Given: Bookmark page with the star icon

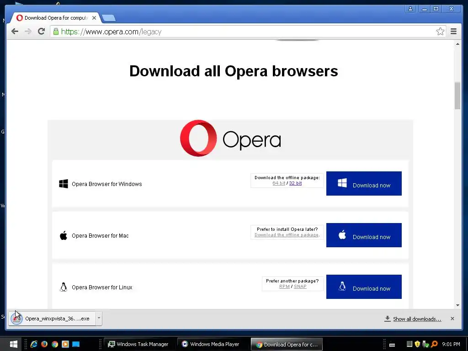Looking at the screenshot, I should point(440,32).
